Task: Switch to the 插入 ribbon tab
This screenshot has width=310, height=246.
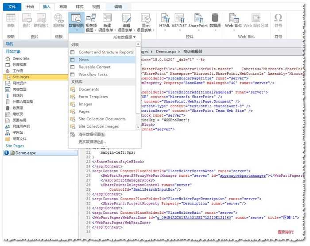Action: tap(46, 7)
